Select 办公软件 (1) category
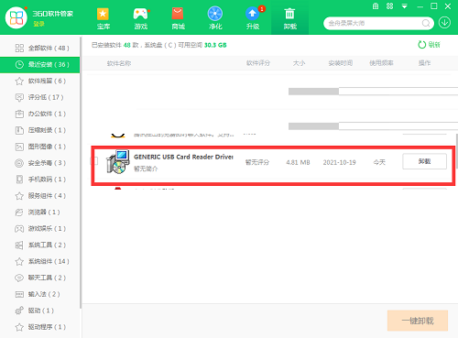 (39, 114)
